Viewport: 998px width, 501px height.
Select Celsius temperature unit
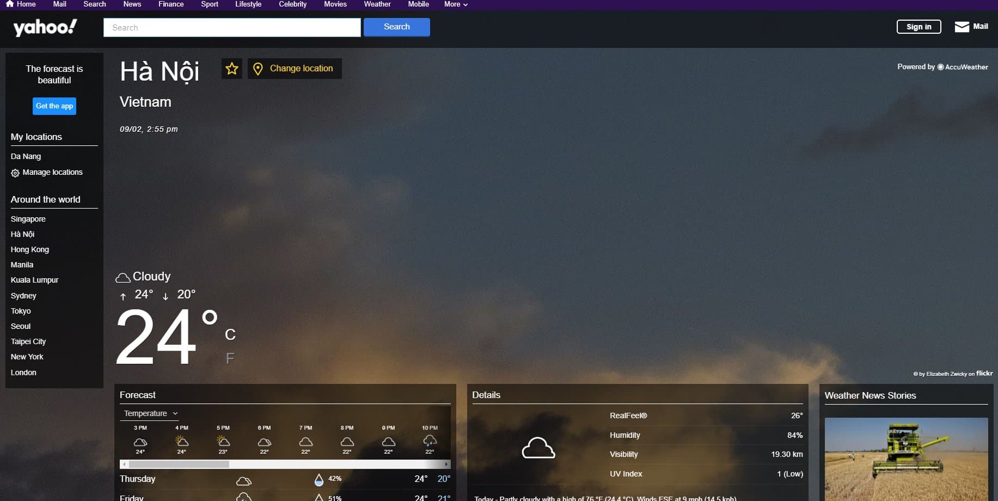(x=230, y=334)
